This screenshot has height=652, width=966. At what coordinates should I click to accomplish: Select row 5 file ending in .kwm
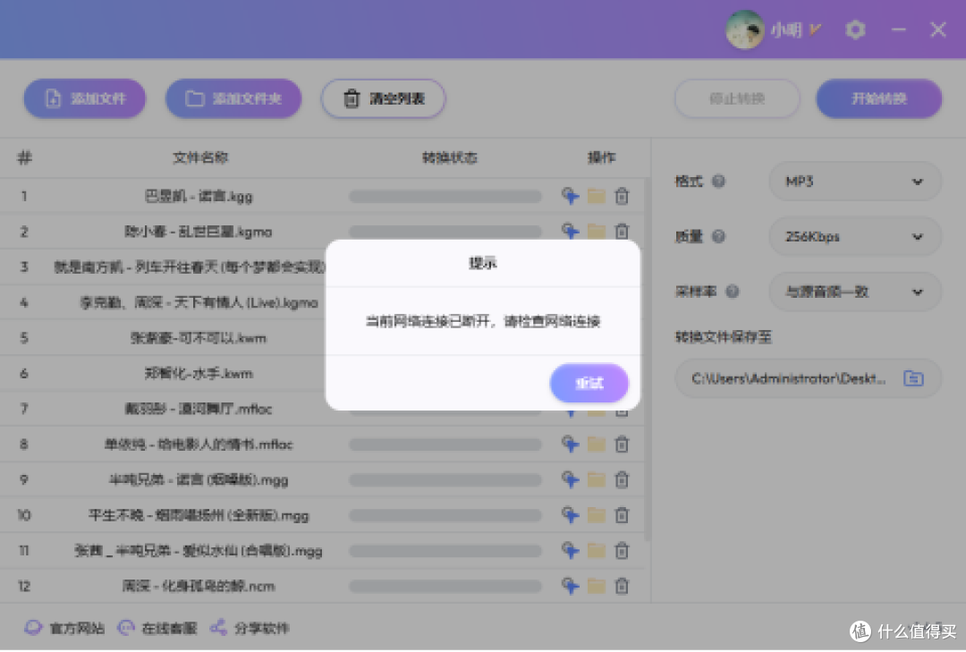pyautogui.click(x=199, y=338)
